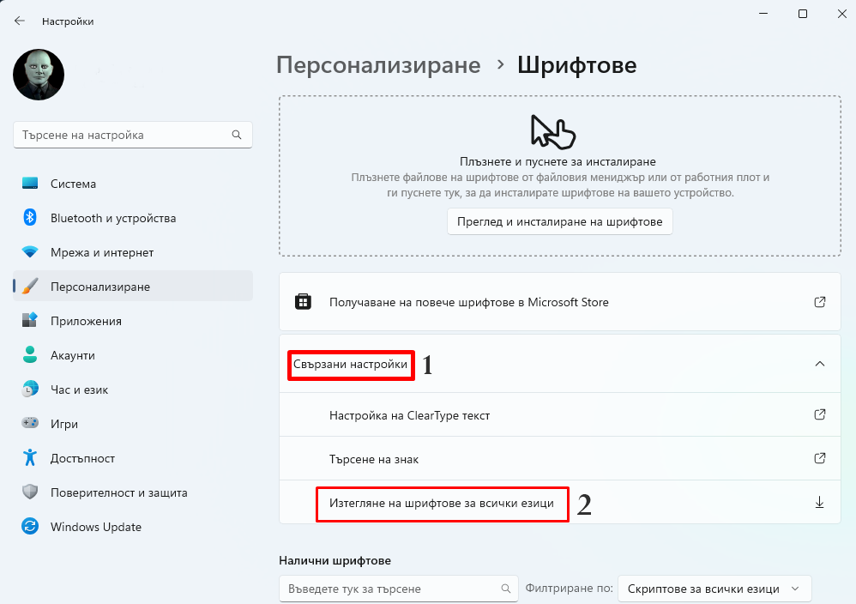The width and height of the screenshot is (856, 604).
Task: Click the Windows Update sync icon
Action: [30, 527]
